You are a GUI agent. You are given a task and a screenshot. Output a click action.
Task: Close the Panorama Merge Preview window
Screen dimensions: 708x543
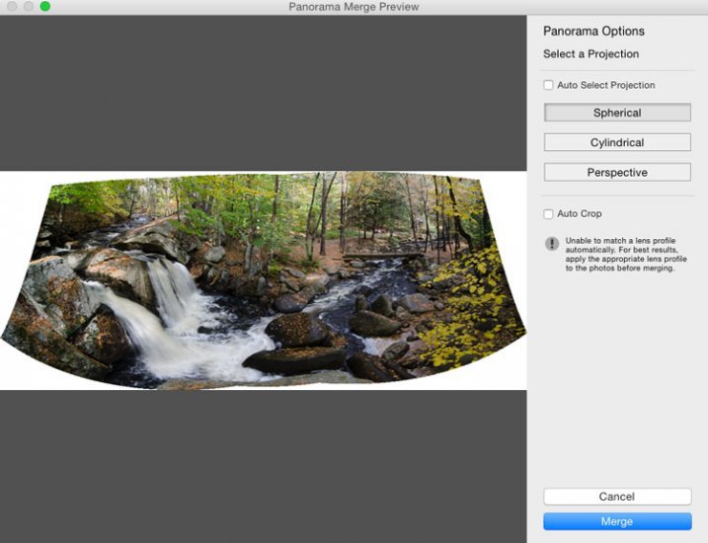coord(12,7)
